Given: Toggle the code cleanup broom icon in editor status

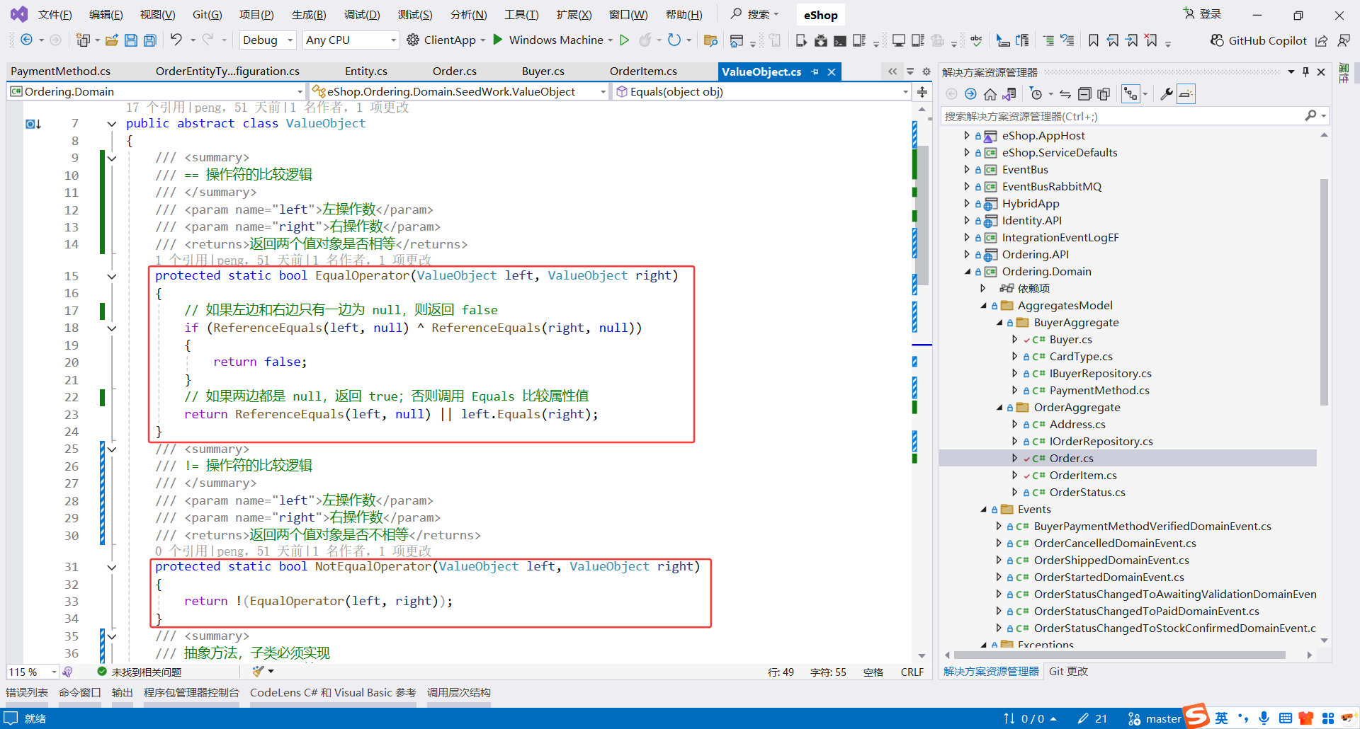Looking at the screenshot, I should [x=258, y=672].
